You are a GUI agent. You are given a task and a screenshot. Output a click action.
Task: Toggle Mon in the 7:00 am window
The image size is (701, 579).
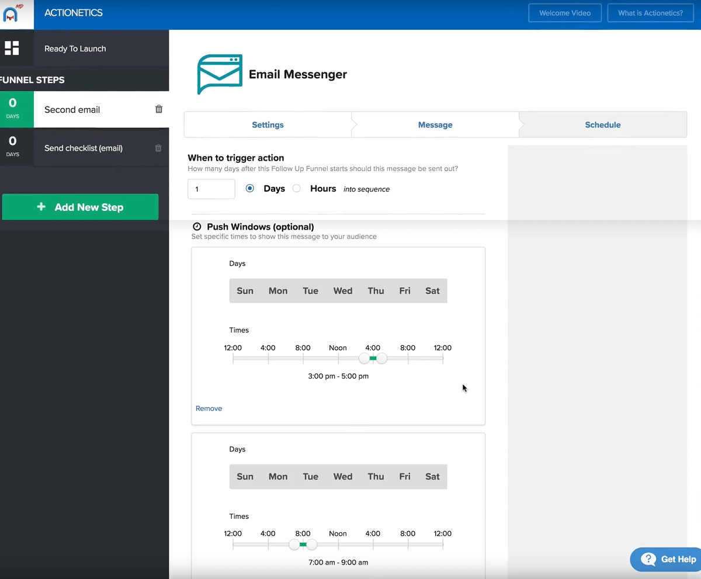(278, 477)
